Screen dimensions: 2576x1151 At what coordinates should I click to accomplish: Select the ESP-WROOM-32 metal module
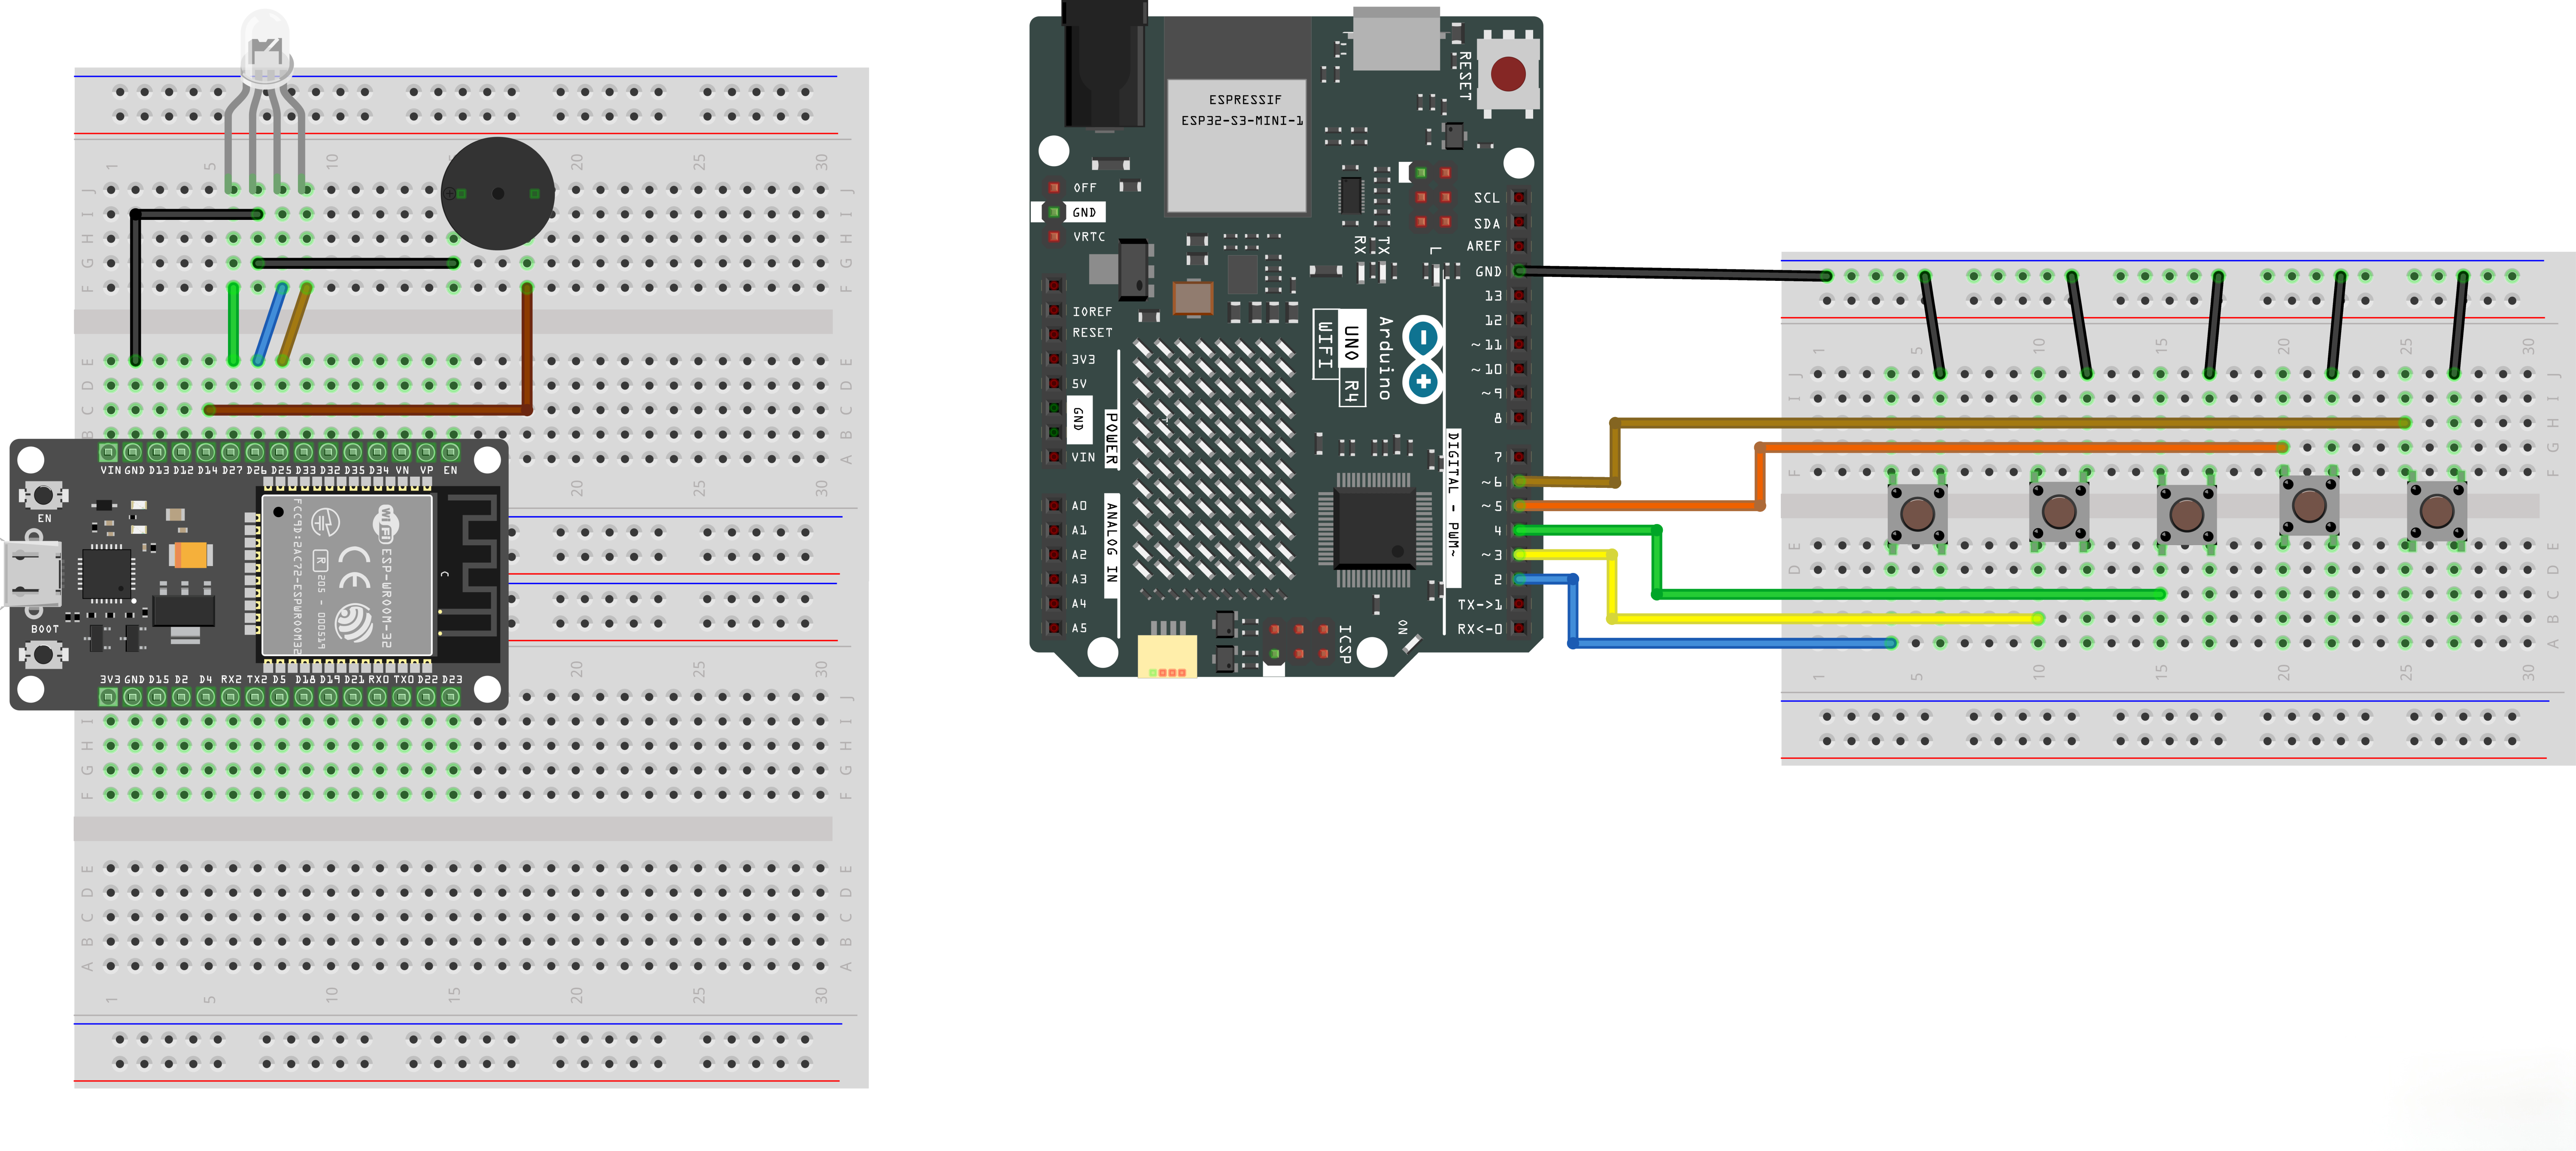tap(347, 575)
